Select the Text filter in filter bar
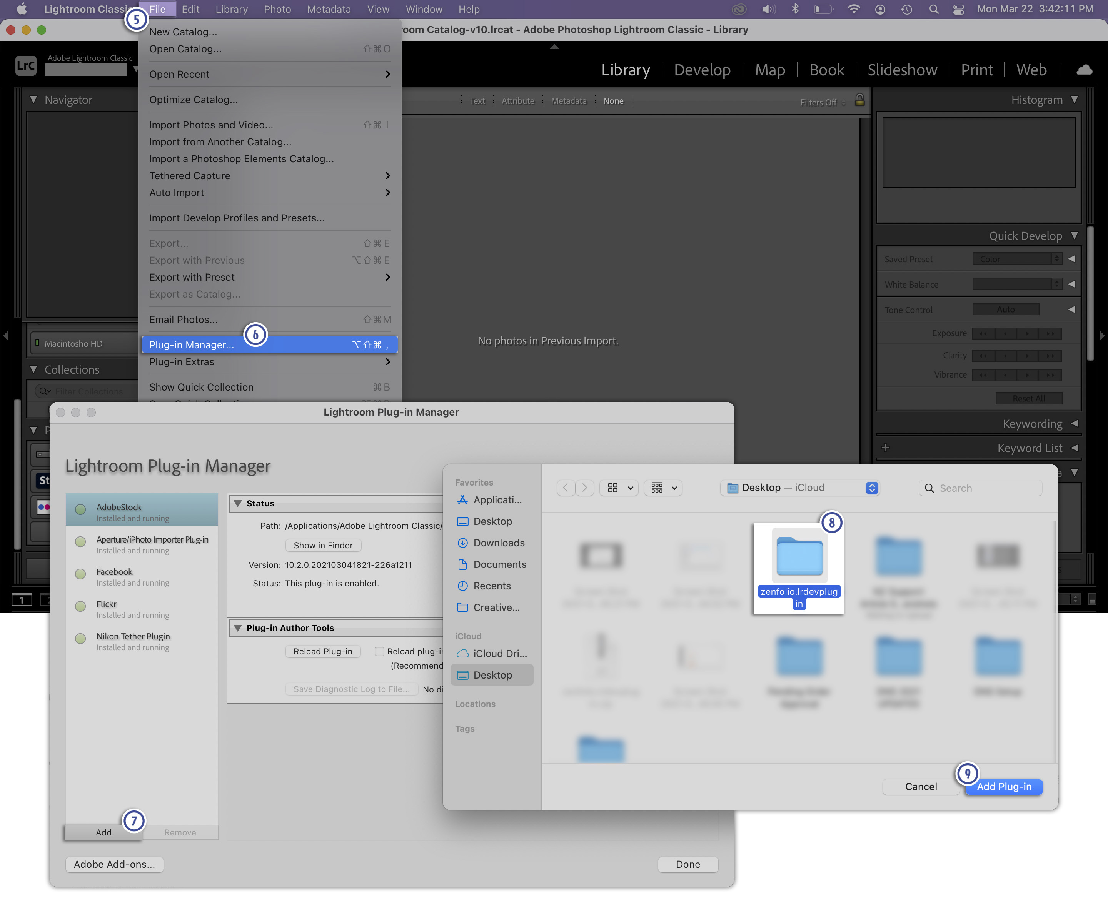The width and height of the screenshot is (1108, 902). point(477,101)
